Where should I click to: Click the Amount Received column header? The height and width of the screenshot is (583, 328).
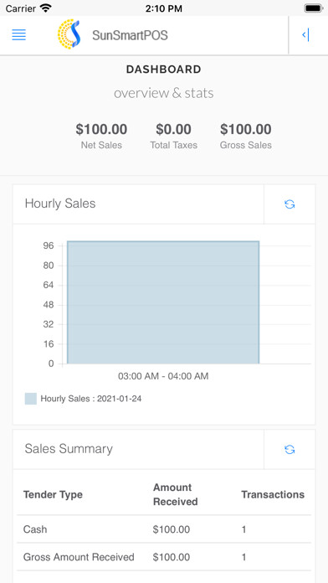pyautogui.click(x=176, y=494)
